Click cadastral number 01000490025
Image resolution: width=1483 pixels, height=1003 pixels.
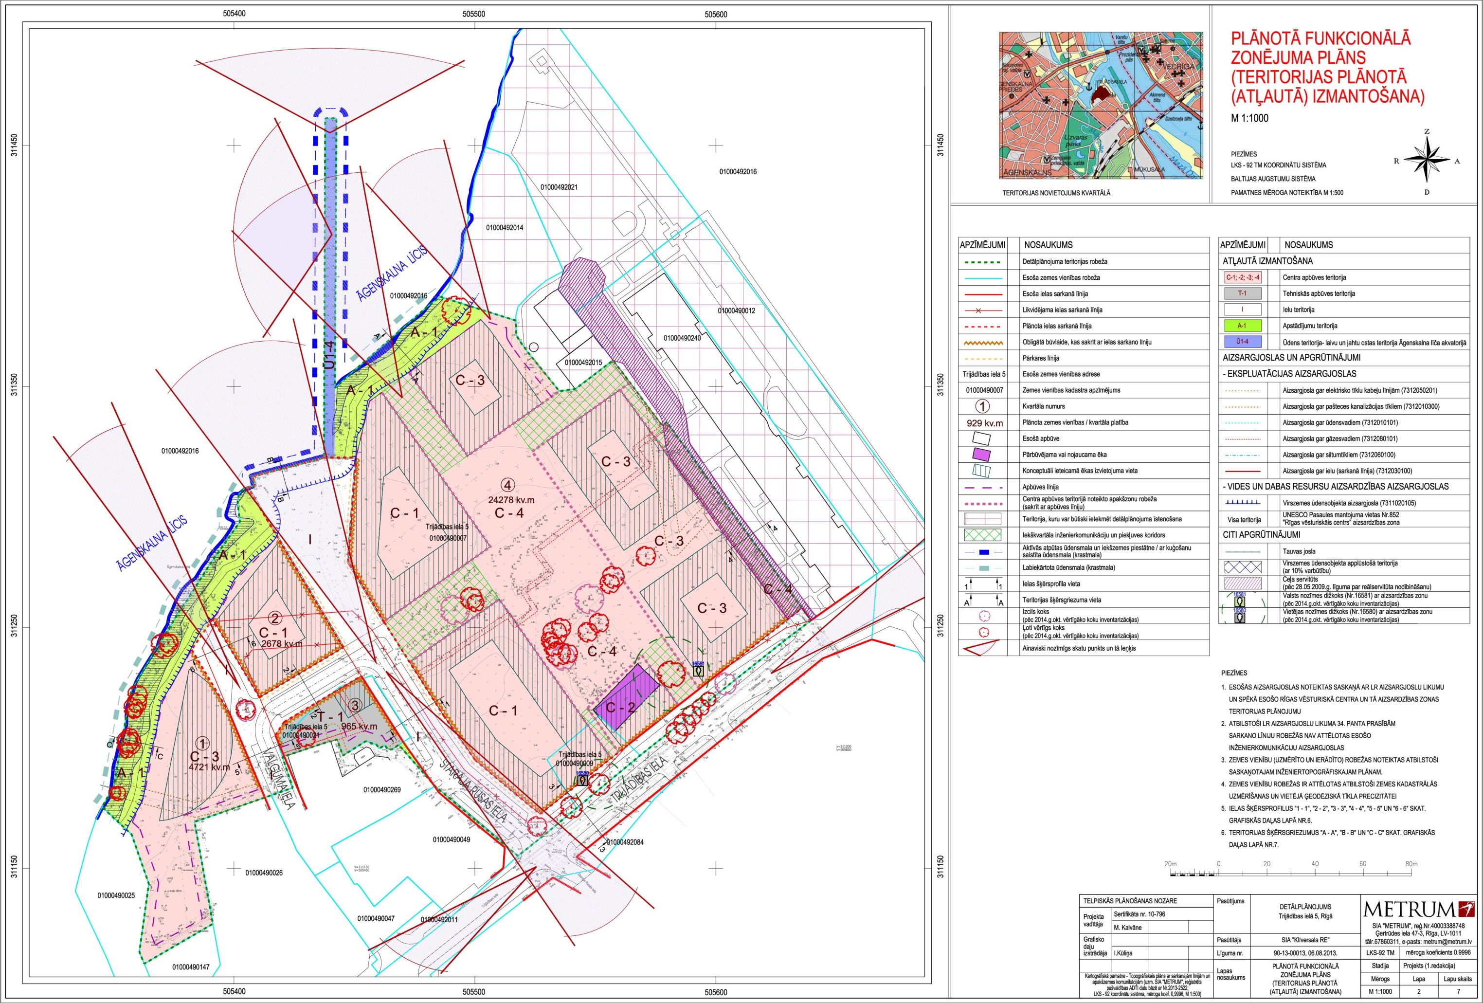(116, 896)
